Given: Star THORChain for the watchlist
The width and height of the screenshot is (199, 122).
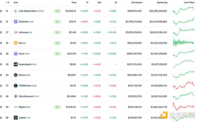Looking at the screenshot, I should pyautogui.click(x=1, y=86).
